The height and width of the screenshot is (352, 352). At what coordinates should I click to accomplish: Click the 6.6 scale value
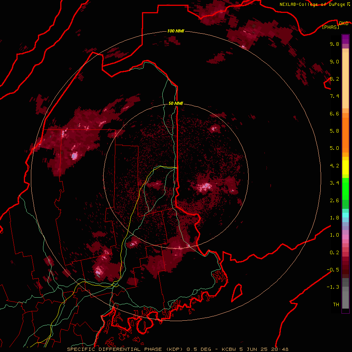click(334, 113)
